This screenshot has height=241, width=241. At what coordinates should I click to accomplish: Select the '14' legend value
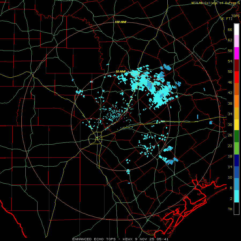[x=230, y=167]
